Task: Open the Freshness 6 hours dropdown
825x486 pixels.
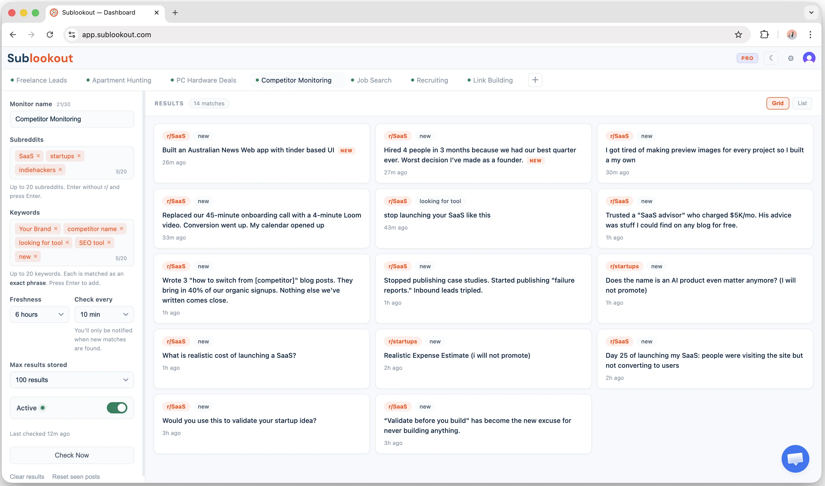Action: [39, 314]
